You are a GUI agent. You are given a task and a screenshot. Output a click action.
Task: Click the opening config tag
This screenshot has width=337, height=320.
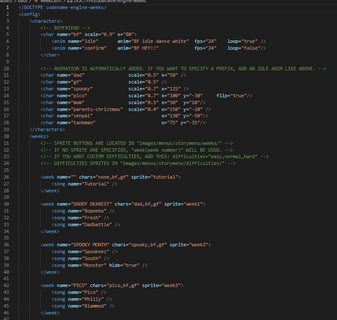tap(30, 15)
